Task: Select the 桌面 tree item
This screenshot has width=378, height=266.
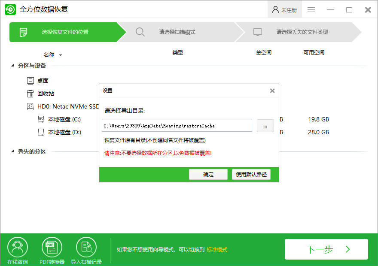Action: tap(43, 81)
